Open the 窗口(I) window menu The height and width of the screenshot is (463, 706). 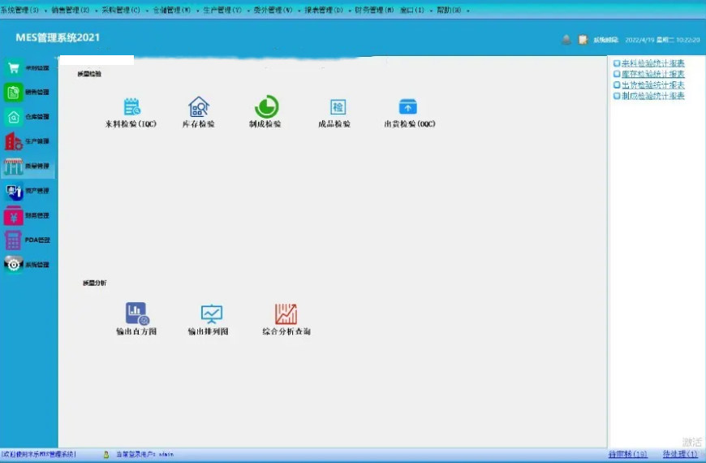click(x=412, y=10)
